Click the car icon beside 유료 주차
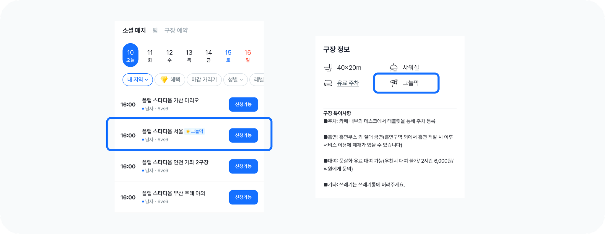Screen dimensions: 605x234 click(x=328, y=83)
